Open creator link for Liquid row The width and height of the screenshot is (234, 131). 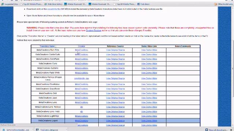82,120
